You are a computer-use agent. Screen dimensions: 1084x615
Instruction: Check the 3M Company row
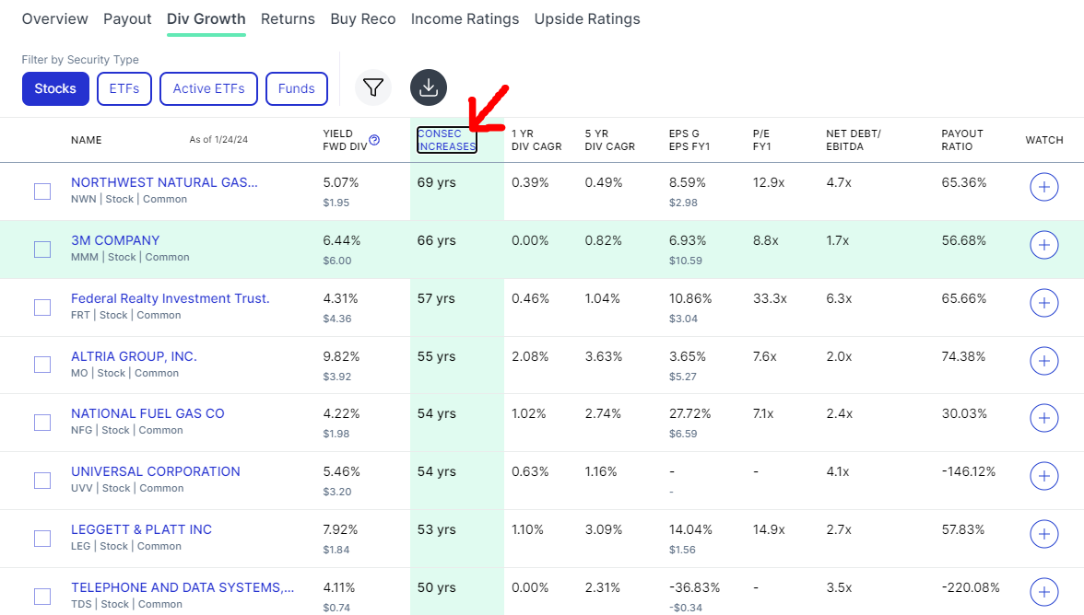42,249
